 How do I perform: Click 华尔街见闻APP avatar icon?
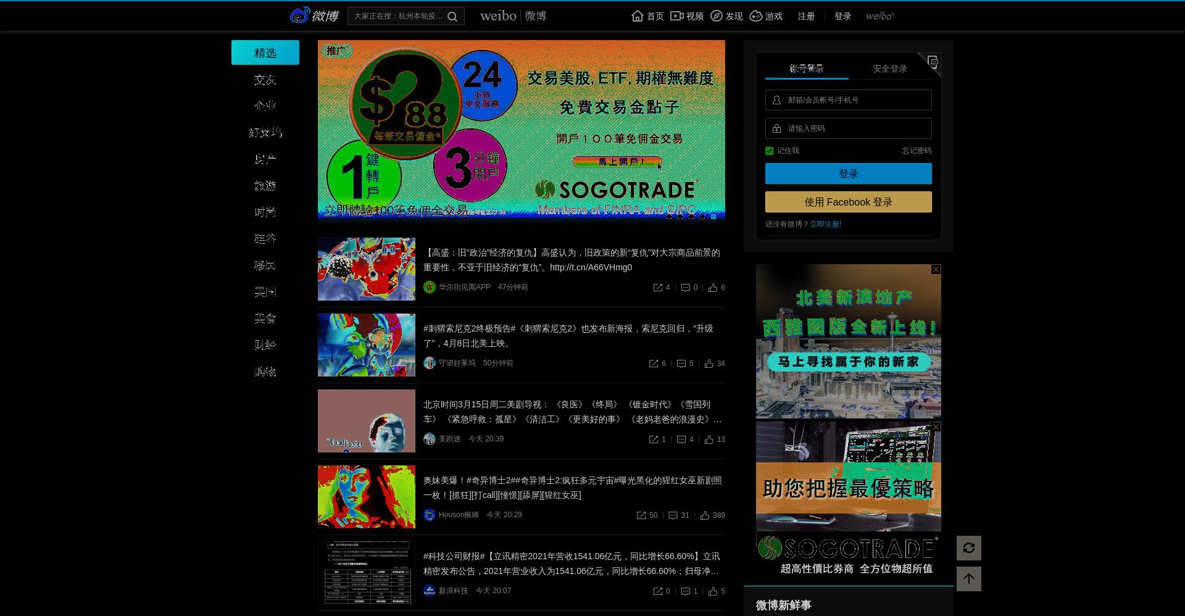coord(430,287)
